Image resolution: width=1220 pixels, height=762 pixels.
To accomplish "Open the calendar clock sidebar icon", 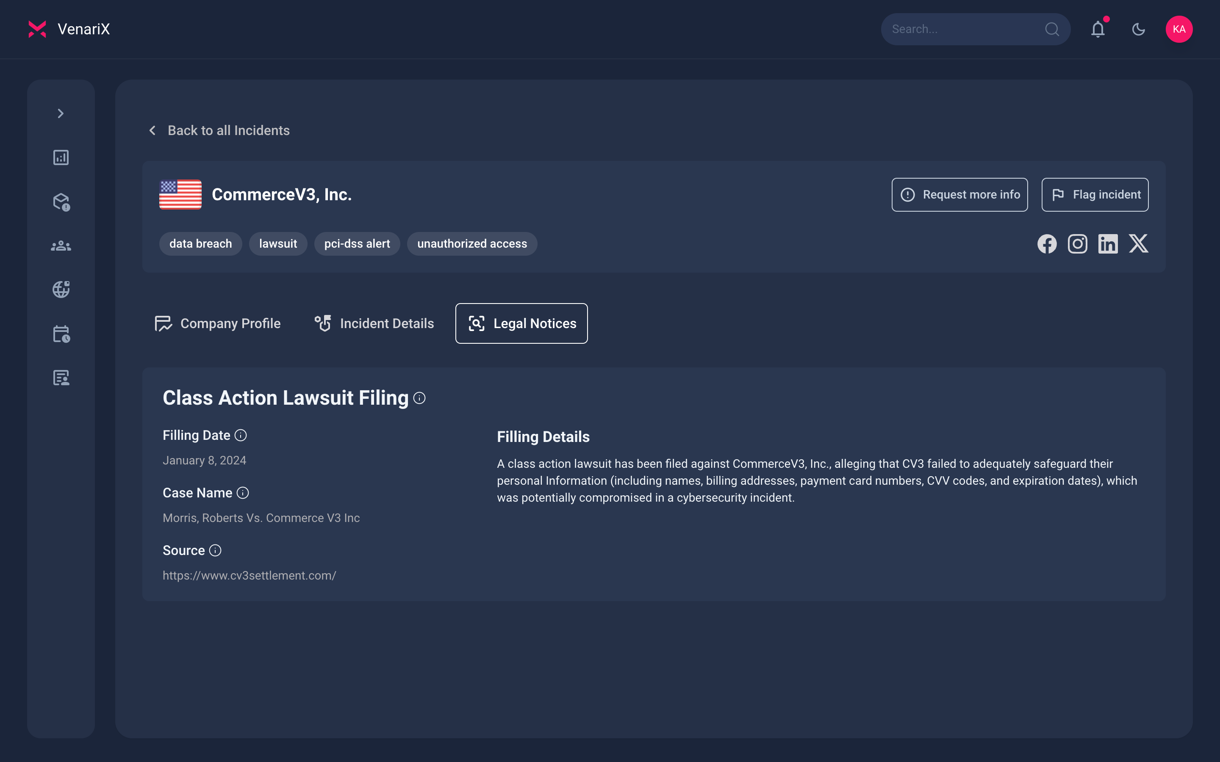I will (61, 334).
